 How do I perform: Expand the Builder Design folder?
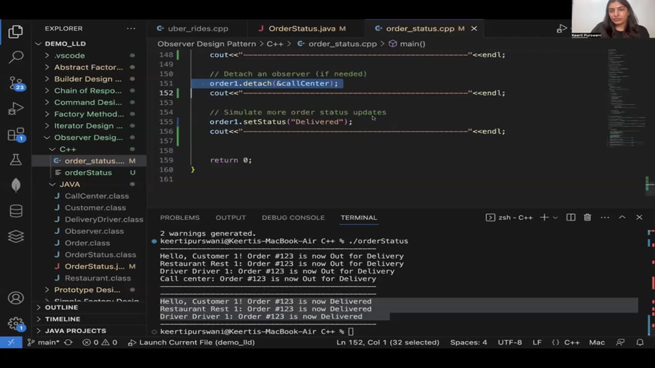pyautogui.click(x=88, y=79)
